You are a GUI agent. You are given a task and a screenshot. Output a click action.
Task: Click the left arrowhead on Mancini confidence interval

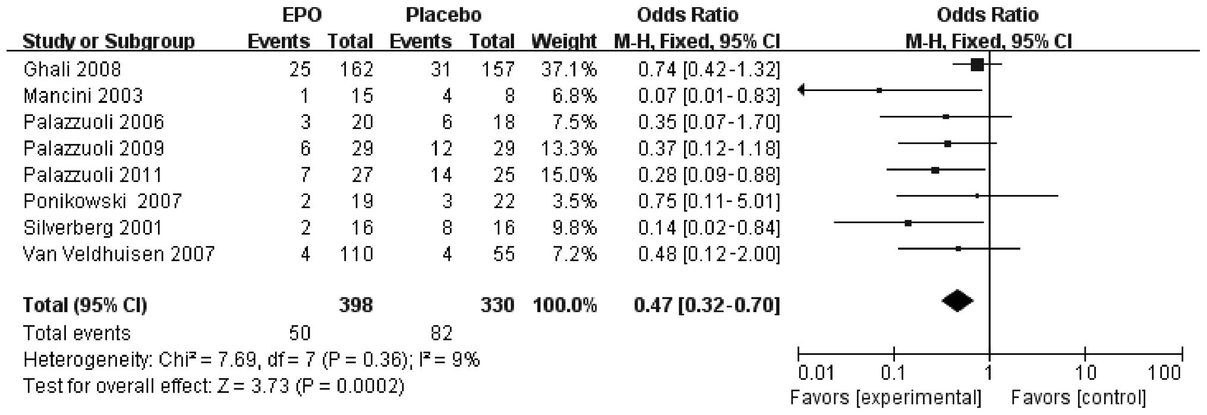coord(802,90)
